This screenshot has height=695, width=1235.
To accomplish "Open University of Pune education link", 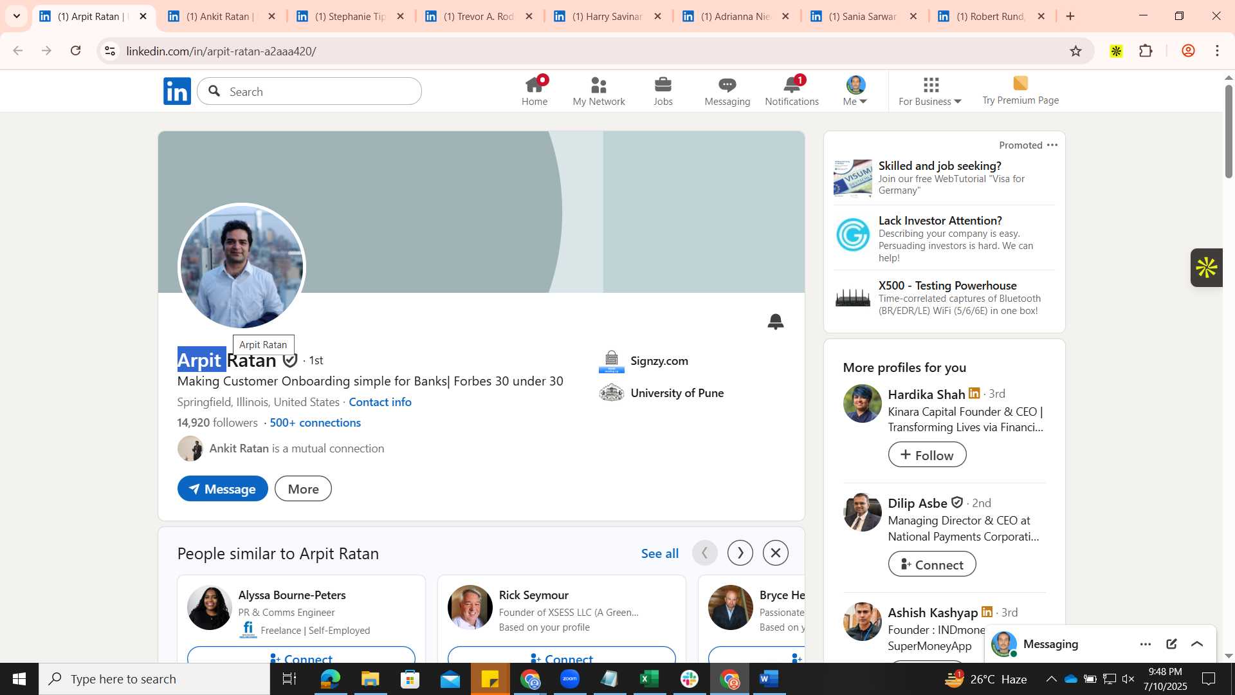I will 661,393.
